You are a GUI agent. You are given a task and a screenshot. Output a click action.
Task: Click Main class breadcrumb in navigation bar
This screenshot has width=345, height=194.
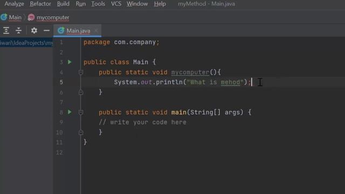pyautogui.click(x=15, y=17)
